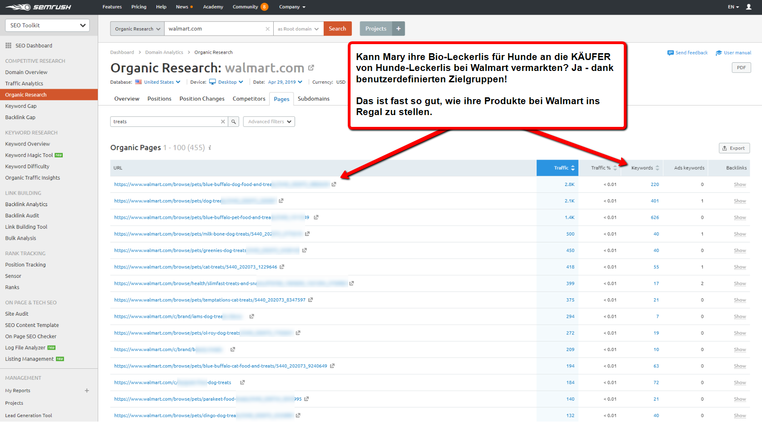Open the 'as Root domain' dropdown
Image resolution: width=762 pixels, height=422 pixels.
click(x=298, y=29)
